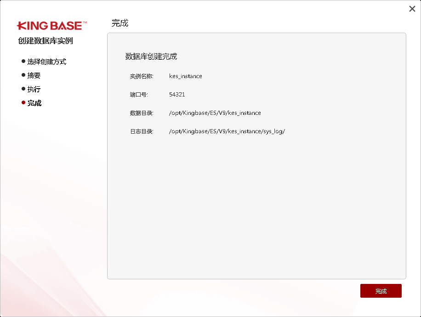Open the 完成 step in the sidebar
The image size is (421, 317).
[35, 102]
